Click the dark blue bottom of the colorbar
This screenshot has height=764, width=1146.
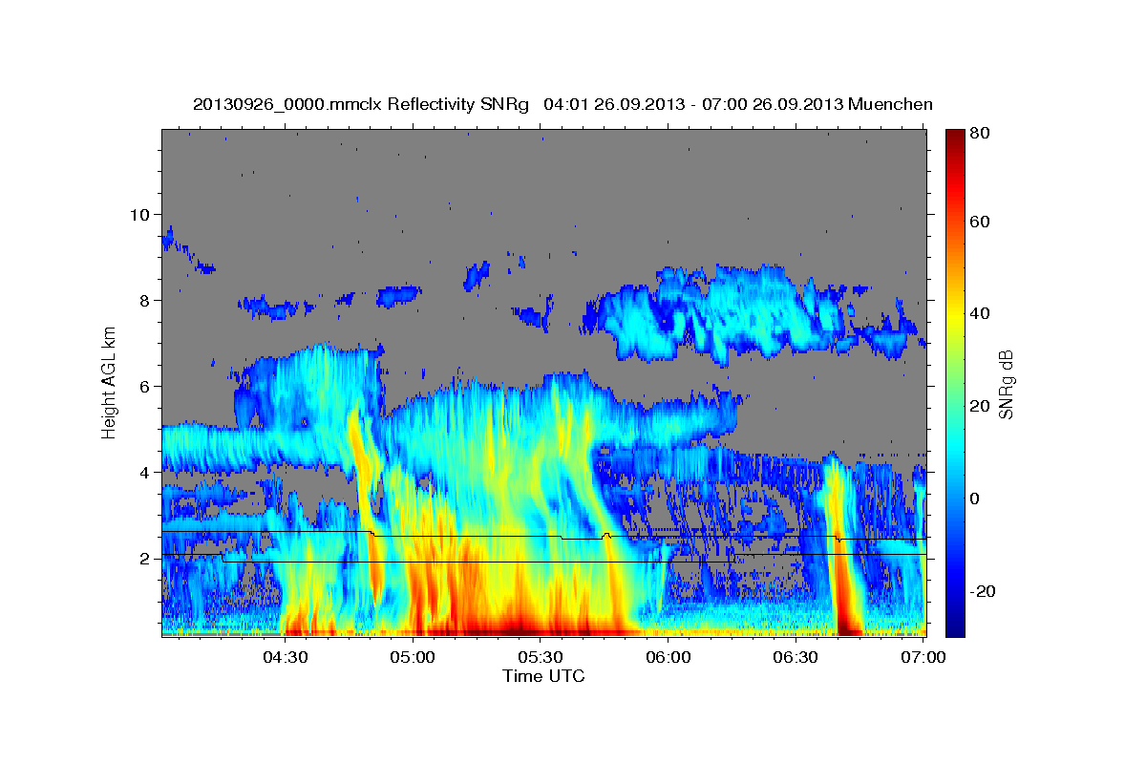click(x=955, y=626)
